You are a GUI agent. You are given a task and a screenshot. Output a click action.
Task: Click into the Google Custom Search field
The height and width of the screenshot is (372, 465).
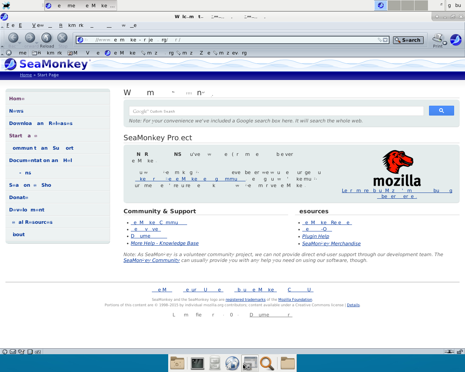tap(276, 111)
